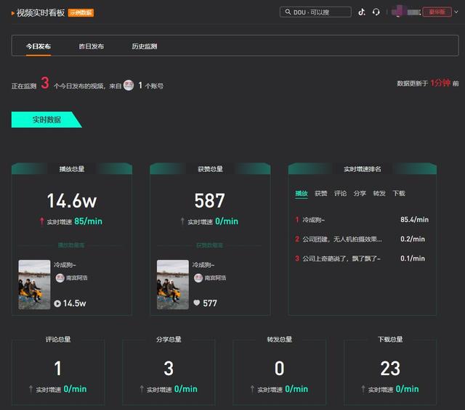Click the 豪华版 membership badge

(437, 12)
